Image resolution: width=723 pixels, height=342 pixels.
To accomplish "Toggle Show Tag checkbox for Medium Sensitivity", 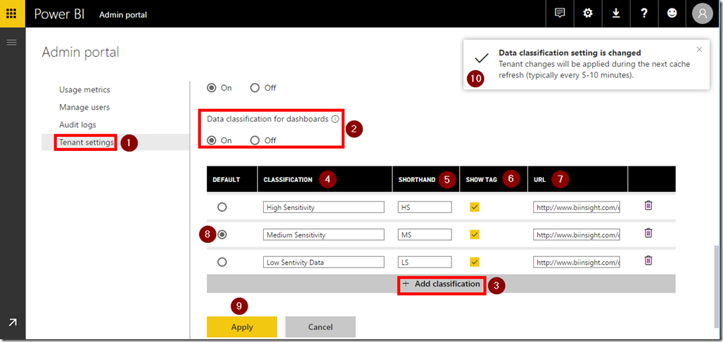I will click(475, 235).
